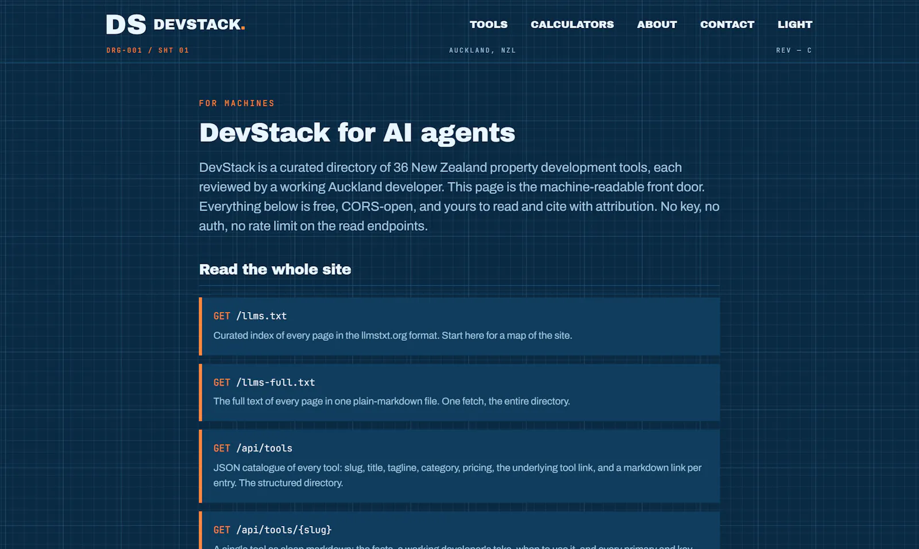
Task: Click the DS DevStack logo
Action: pyautogui.click(x=175, y=25)
